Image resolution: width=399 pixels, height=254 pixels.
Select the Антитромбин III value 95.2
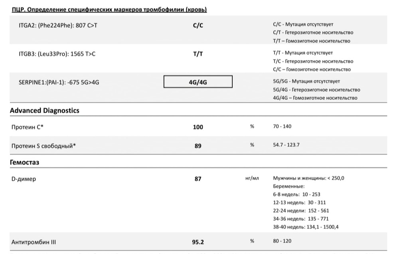tap(198, 242)
